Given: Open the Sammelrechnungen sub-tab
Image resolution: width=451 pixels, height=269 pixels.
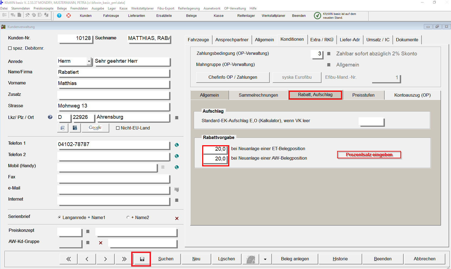Looking at the screenshot, I should click(258, 95).
